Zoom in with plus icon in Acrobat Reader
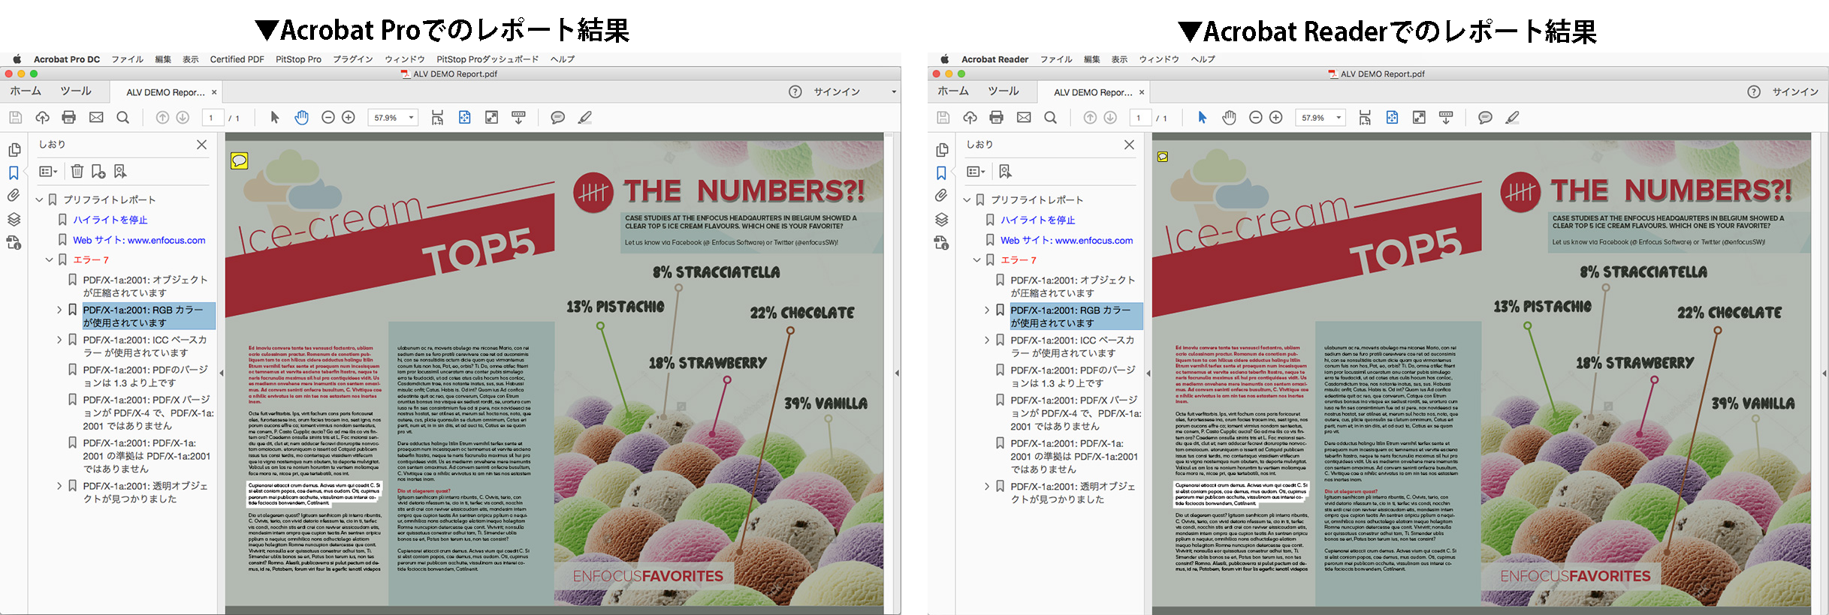Viewport: 1829px width, 615px height. click(1276, 117)
